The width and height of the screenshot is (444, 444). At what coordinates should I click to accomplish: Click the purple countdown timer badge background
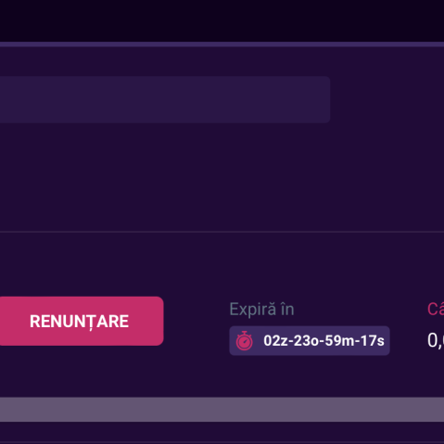(310, 340)
